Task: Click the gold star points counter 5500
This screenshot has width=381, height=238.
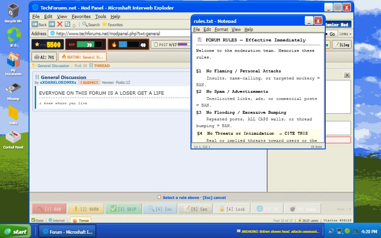Action: pyautogui.click(x=48, y=44)
